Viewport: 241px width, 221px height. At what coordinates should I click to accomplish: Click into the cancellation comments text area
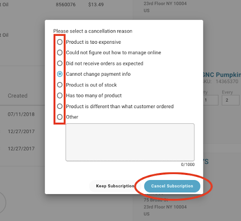(x=130, y=142)
